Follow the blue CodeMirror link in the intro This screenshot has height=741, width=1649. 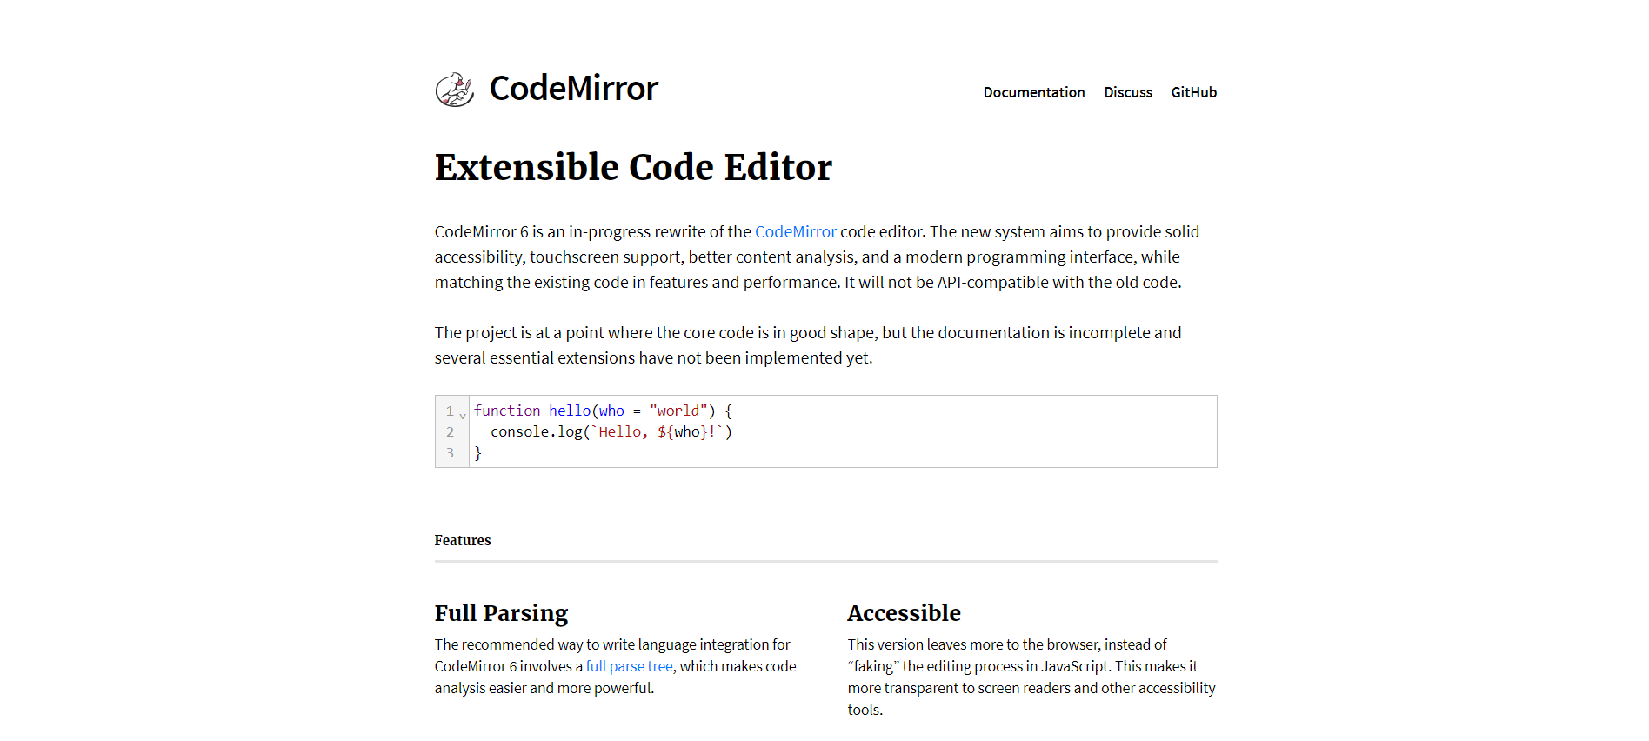(x=795, y=232)
